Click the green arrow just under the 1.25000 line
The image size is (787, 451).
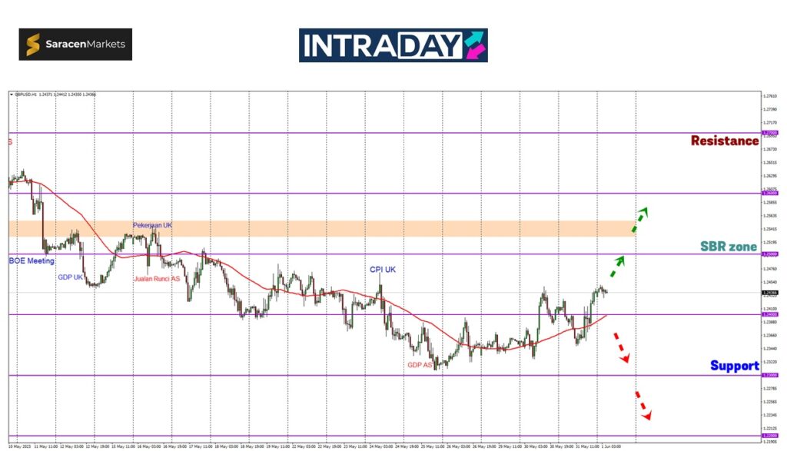tap(616, 267)
